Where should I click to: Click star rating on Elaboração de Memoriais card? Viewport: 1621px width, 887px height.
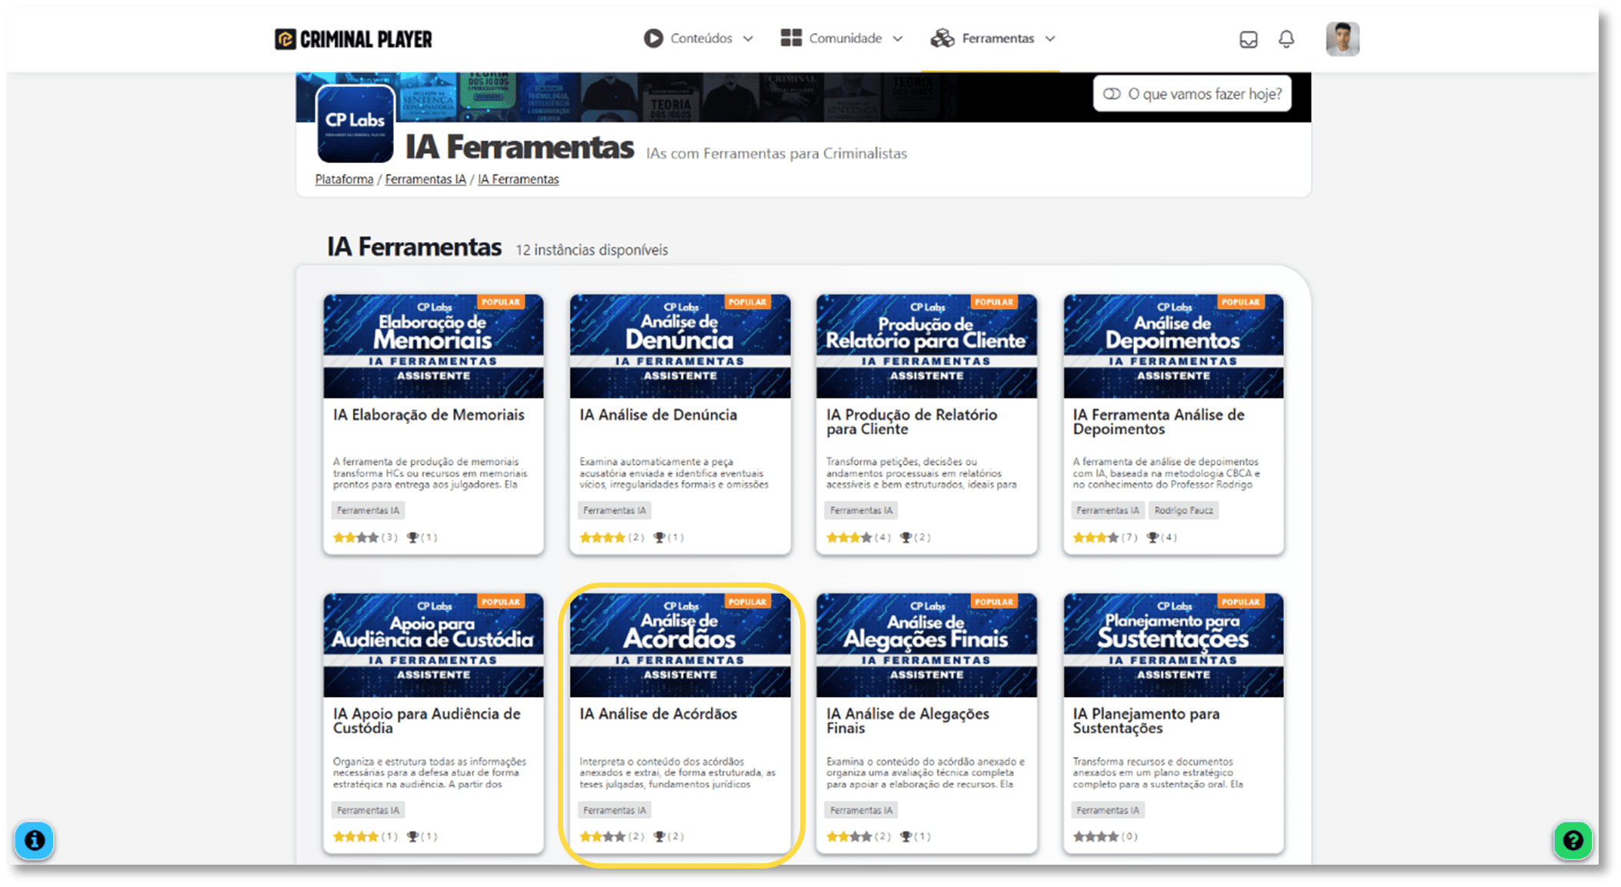pos(355,538)
